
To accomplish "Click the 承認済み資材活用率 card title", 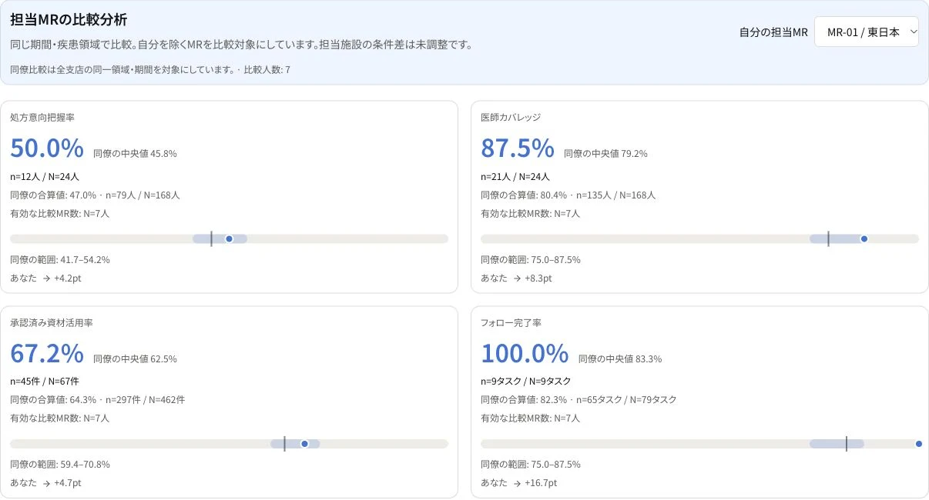I will click(x=52, y=323).
